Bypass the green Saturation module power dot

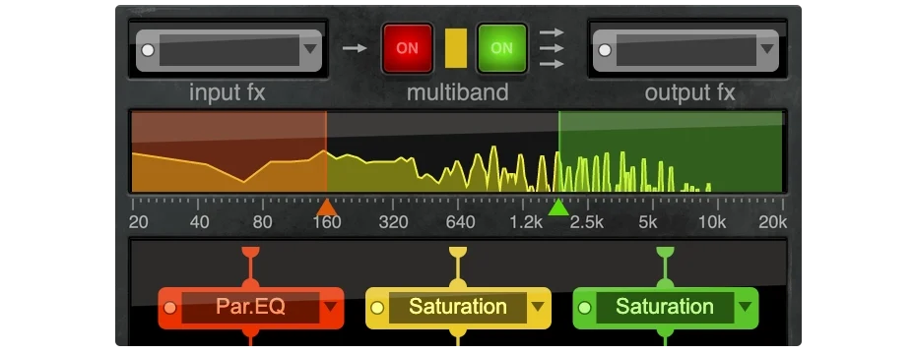tap(585, 308)
